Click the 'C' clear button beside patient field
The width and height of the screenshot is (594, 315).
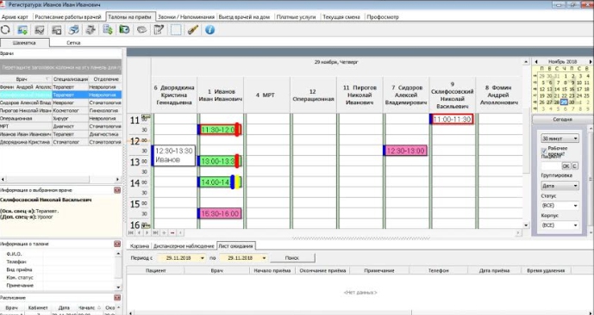pyautogui.click(x=574, y=166)
